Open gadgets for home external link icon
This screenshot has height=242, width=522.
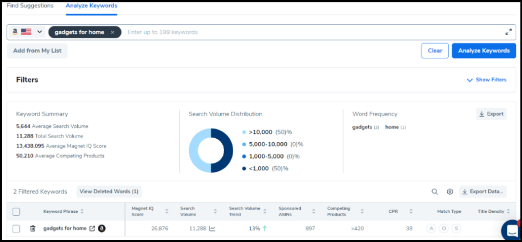click(92, 229)
